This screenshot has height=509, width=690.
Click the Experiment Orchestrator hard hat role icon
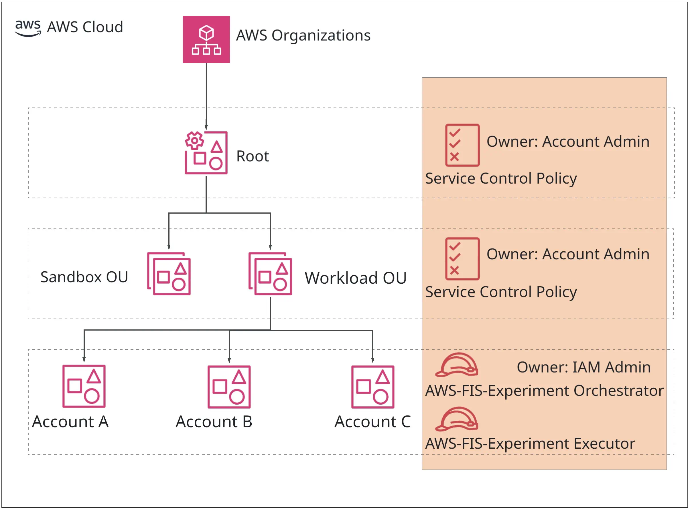456,365
